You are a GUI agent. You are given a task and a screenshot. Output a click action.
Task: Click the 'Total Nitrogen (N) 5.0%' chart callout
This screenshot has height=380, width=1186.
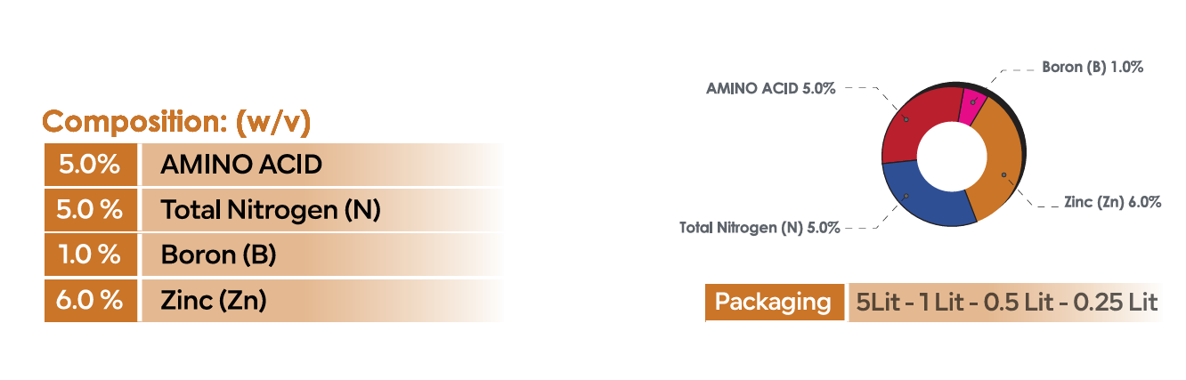(x=760, y=228)
